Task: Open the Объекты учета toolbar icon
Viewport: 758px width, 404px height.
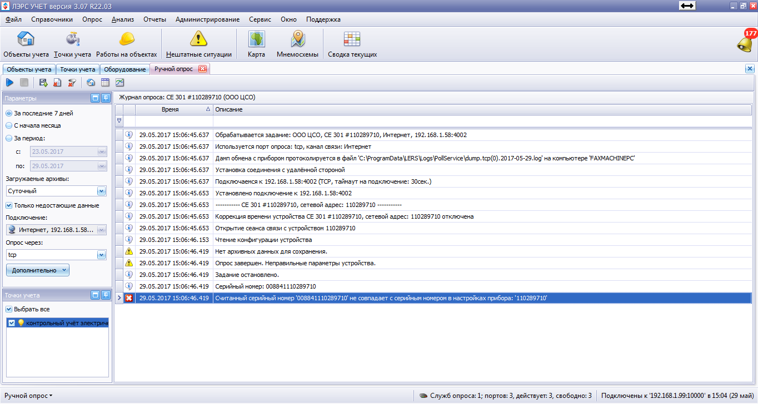Action: (x=26, y=44)
